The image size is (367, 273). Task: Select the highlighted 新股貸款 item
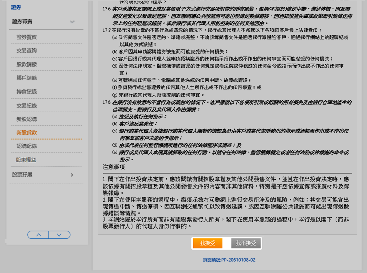(26, 133)
